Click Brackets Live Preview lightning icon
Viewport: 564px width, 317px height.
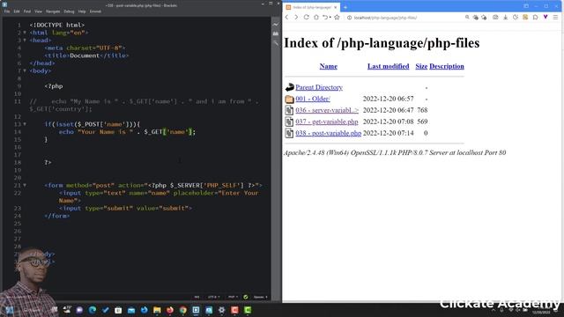pos(276,25)
